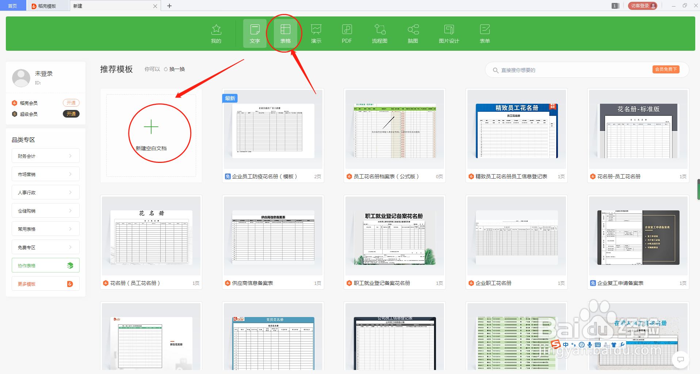Image resolution: width=700 pixels, height=374 pixels.
Task: Expand the 财务会计 category
Action: coord(45,156)
